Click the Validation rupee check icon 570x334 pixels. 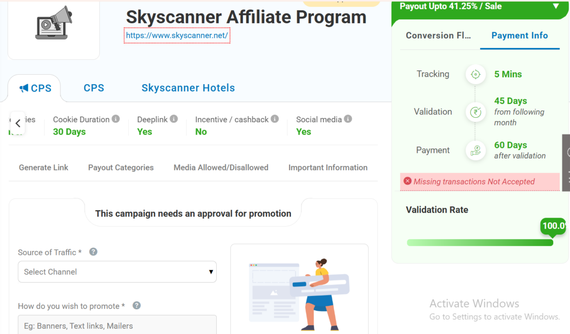click(x=475, y=112)
